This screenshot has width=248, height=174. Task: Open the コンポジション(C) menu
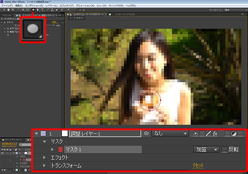[x=34, y=5]
